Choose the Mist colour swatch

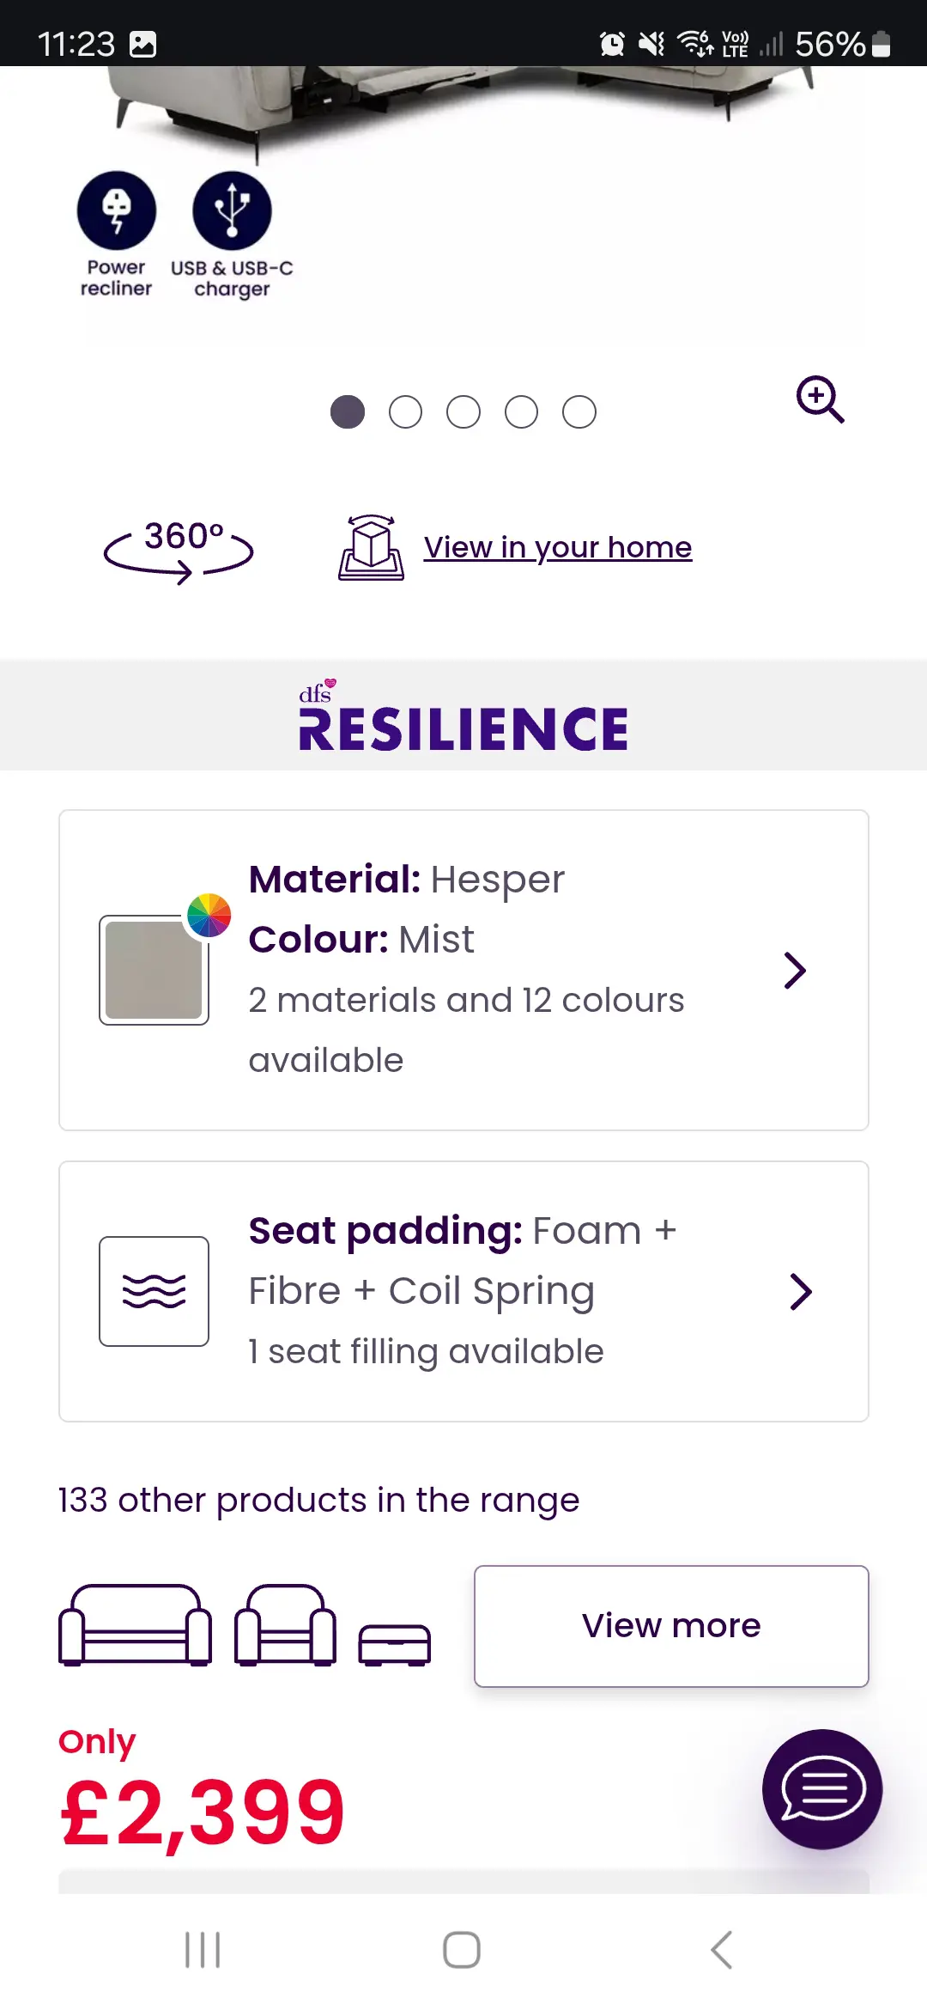[x=154, y=970]
